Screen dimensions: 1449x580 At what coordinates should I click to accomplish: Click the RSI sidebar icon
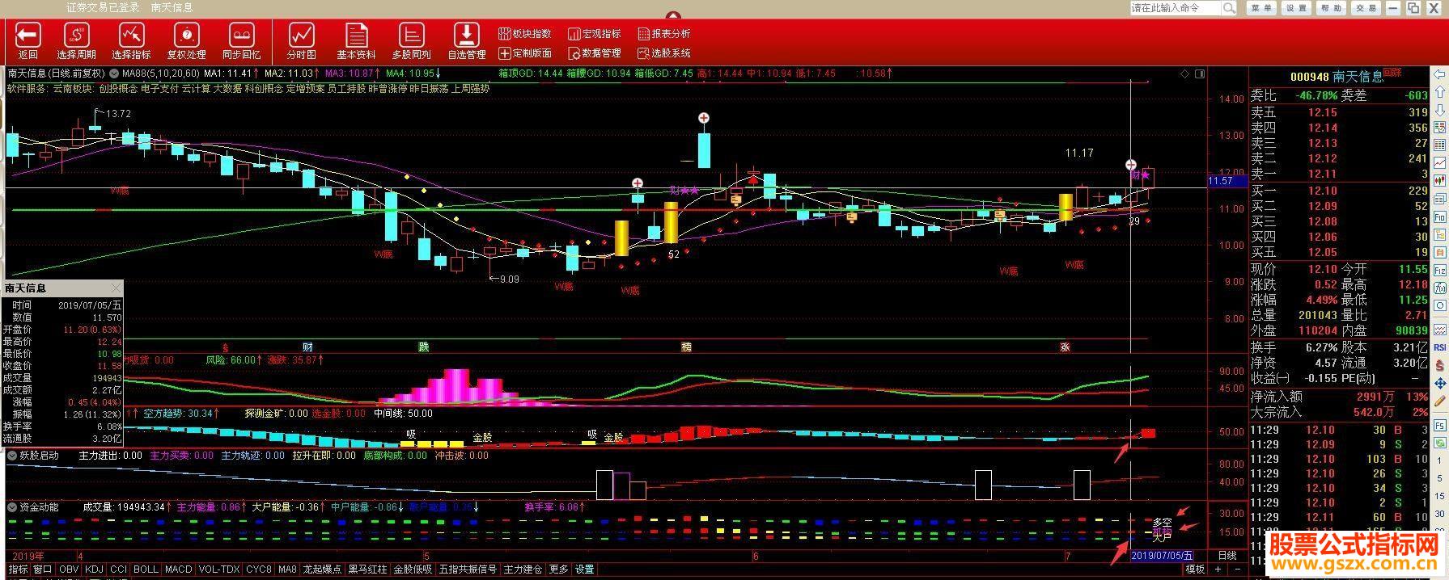click(x=1440, y=347)
